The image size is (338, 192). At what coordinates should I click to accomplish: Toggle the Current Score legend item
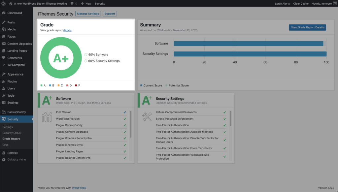tap(151, 85)
